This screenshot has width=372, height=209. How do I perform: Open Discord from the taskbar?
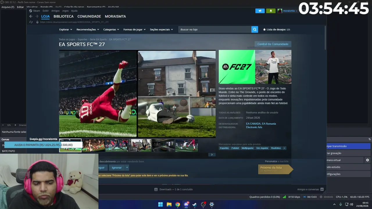coord(186,204)
